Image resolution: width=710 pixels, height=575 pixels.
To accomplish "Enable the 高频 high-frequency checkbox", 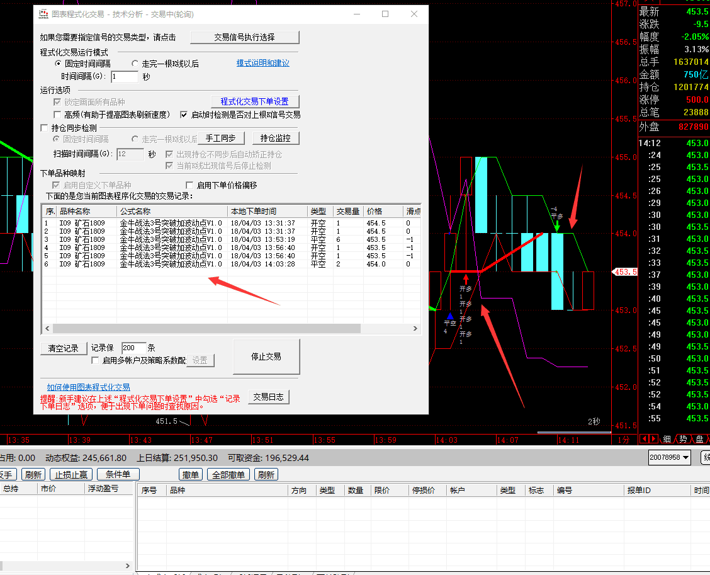I will pyautogui.click(x=58, y=115).
